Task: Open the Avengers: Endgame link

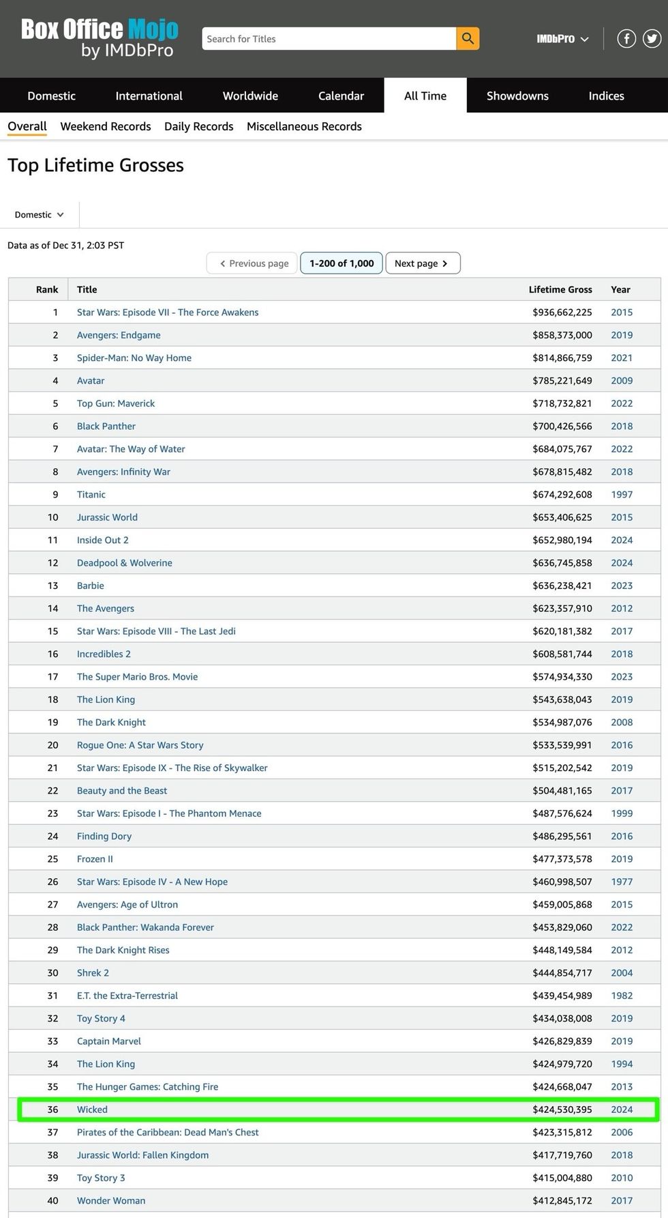Action: (118, 335)
